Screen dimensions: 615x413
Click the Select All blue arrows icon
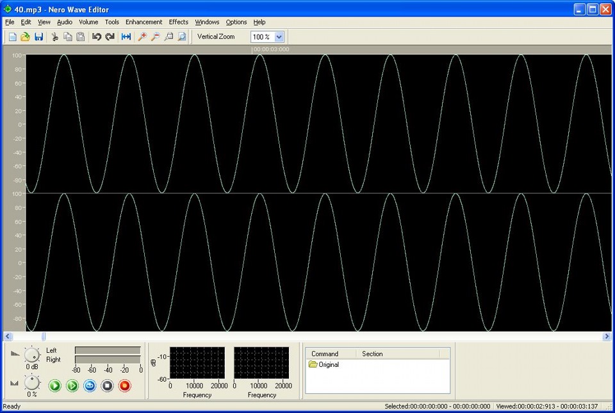126,37
